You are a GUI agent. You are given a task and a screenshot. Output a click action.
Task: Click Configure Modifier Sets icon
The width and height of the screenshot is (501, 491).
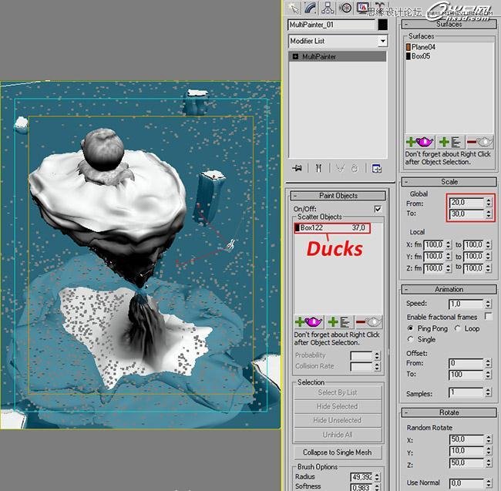[x=376, y=168]
